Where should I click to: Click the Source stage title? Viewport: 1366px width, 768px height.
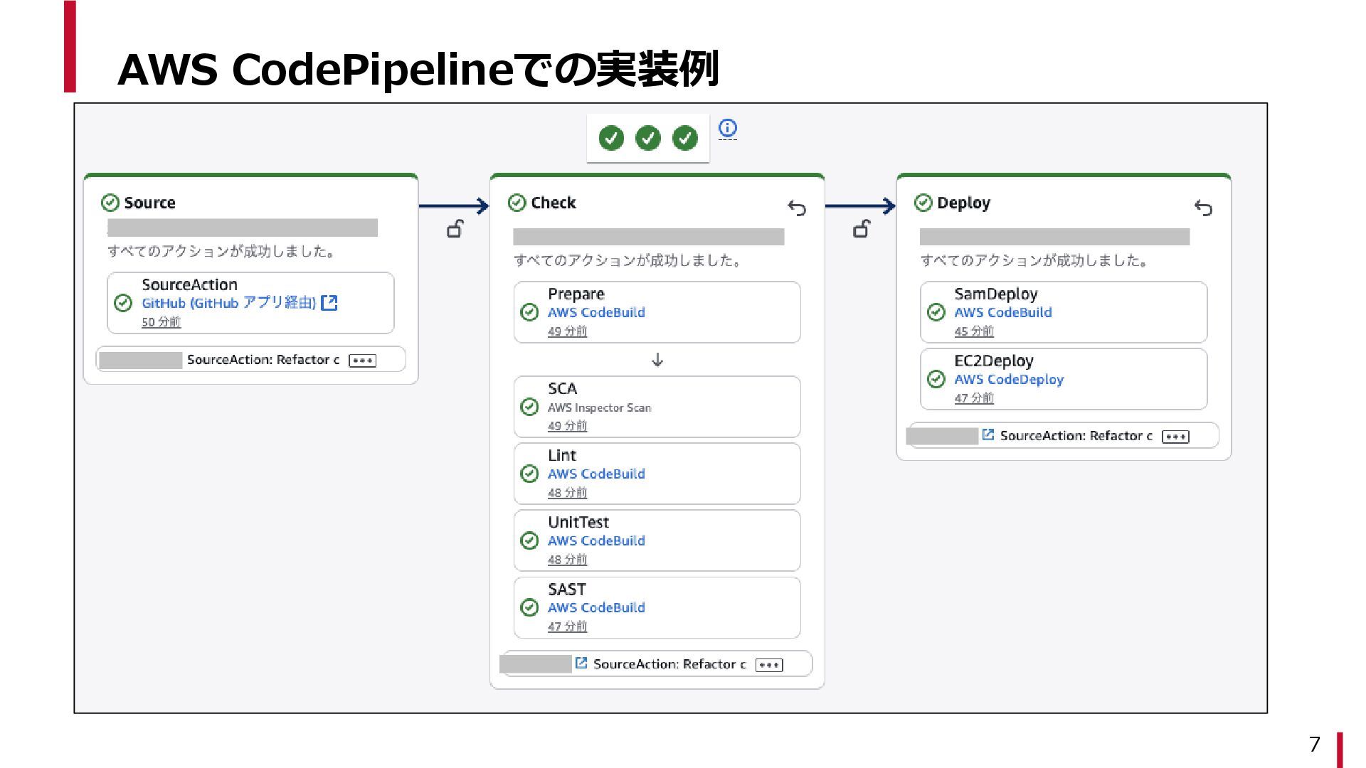click(x=149, y=203)
